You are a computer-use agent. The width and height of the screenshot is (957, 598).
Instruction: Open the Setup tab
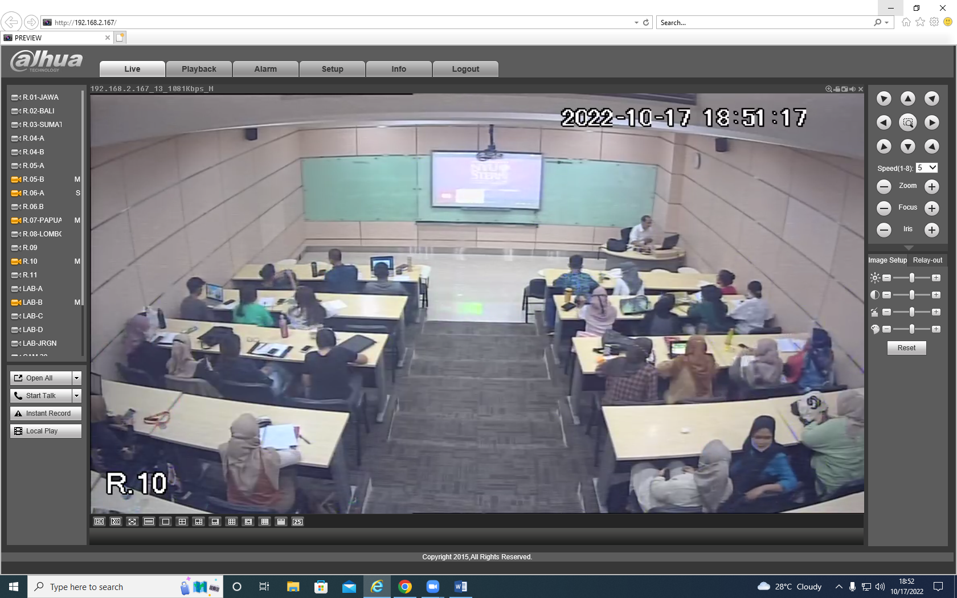pyautogui.click(x=332, y=69)
